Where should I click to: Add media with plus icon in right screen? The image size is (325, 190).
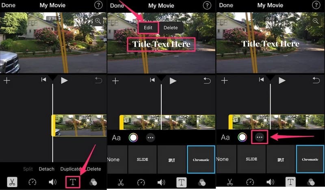(x=225, y=80)
